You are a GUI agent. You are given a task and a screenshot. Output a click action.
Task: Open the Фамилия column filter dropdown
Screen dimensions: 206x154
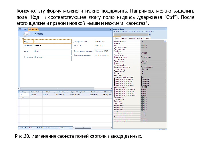[x=41, y=92]
